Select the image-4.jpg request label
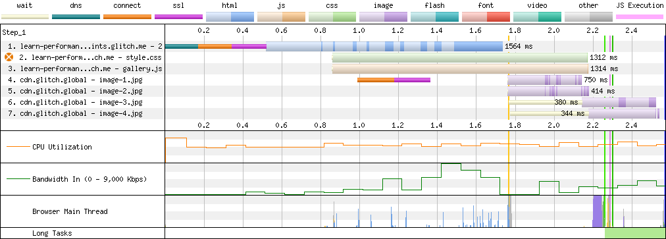 coord(75,113)
